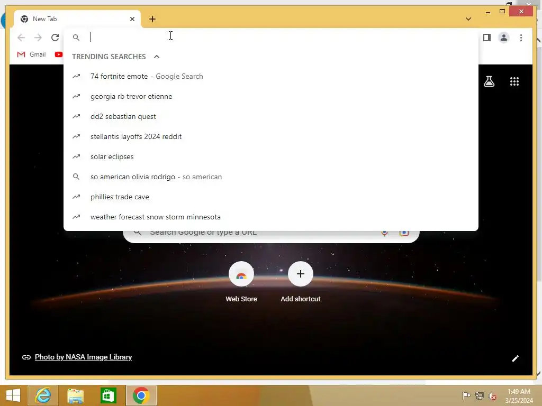Viewport: 542px width, 406px height.
Task: Open Action Center flag tray icon
Action: point(466,395)
